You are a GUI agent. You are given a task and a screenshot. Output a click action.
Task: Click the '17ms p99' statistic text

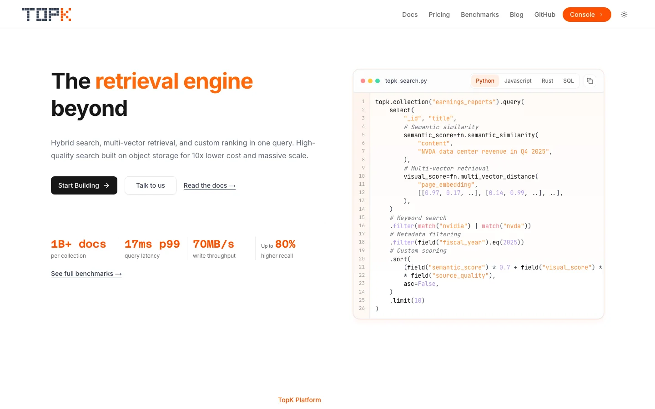152,244
